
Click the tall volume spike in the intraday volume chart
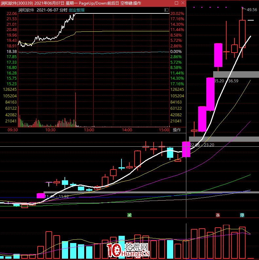click(x=75, y=109)
